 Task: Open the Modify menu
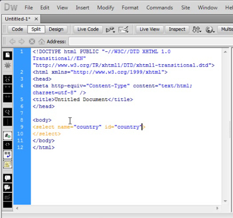106,7
